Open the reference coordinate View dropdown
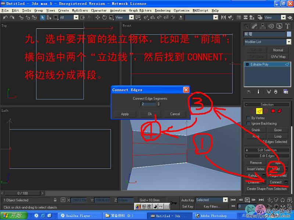The height and width of the screenshot is (220, 294). tap(124, 18)
